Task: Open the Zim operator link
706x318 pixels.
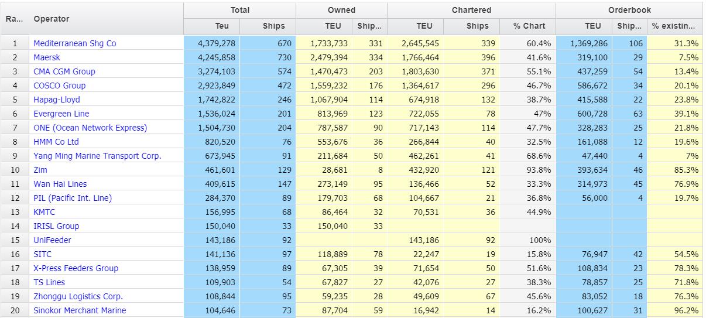Action: (40, 170)
